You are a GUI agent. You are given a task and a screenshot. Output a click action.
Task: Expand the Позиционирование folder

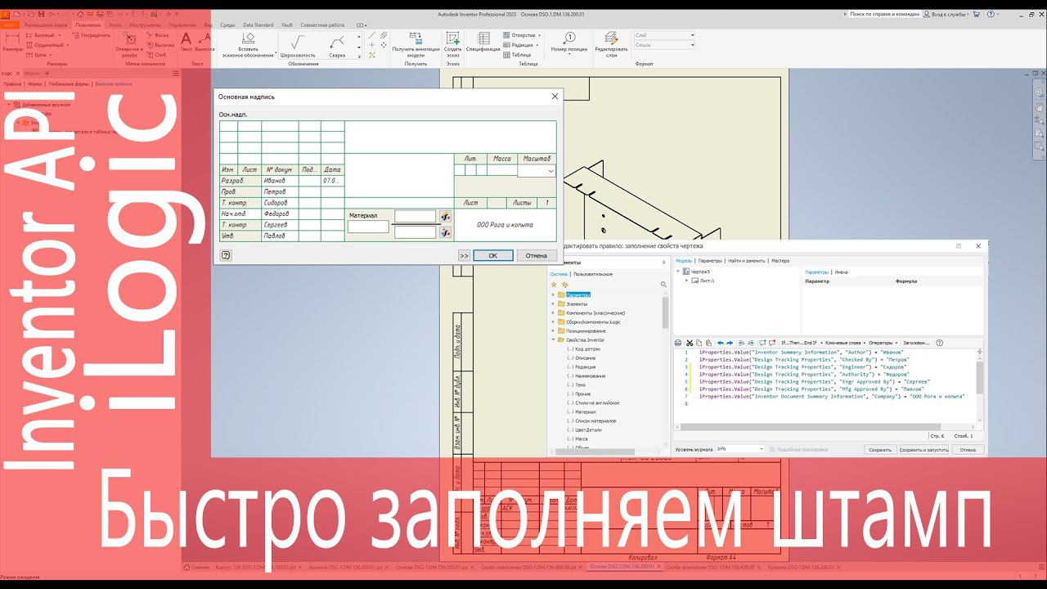click(x=554, y=330)
